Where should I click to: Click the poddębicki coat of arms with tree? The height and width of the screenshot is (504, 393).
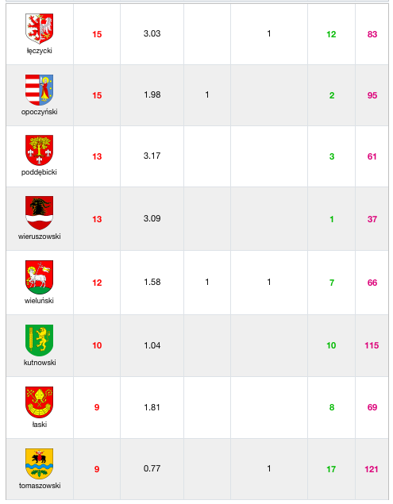pyautogui.click(x=39, y=151)
